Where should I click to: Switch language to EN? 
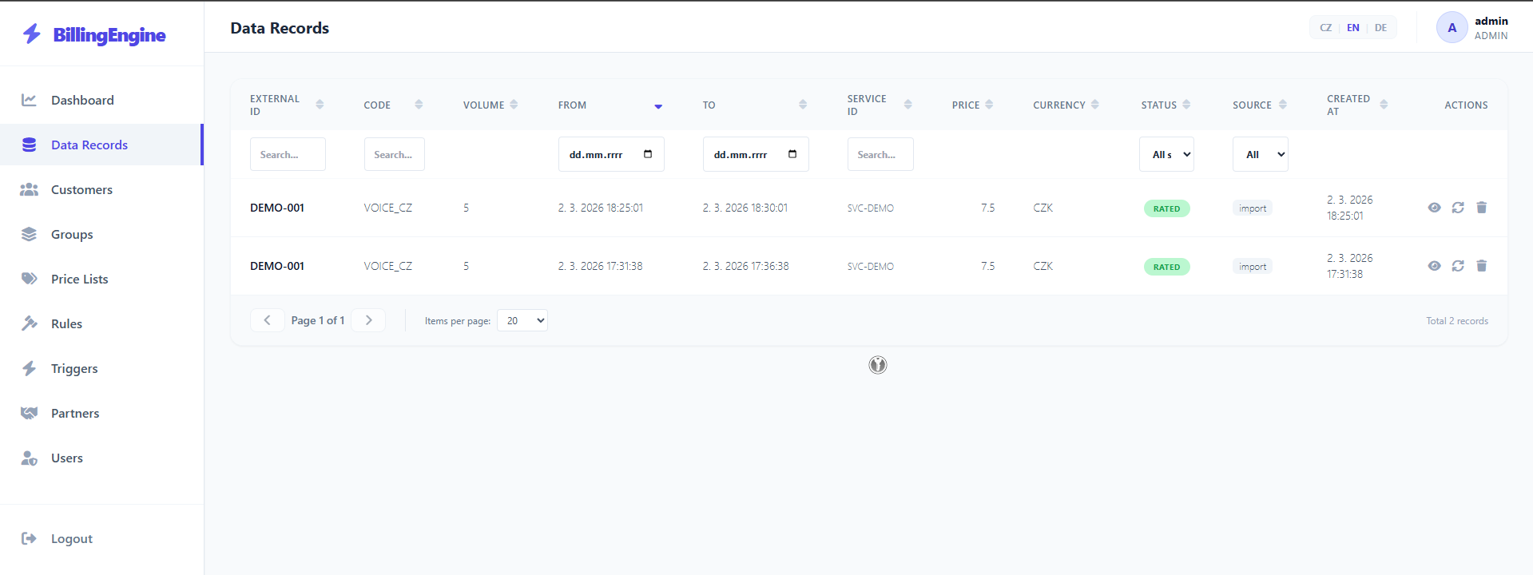[1353, 27]
